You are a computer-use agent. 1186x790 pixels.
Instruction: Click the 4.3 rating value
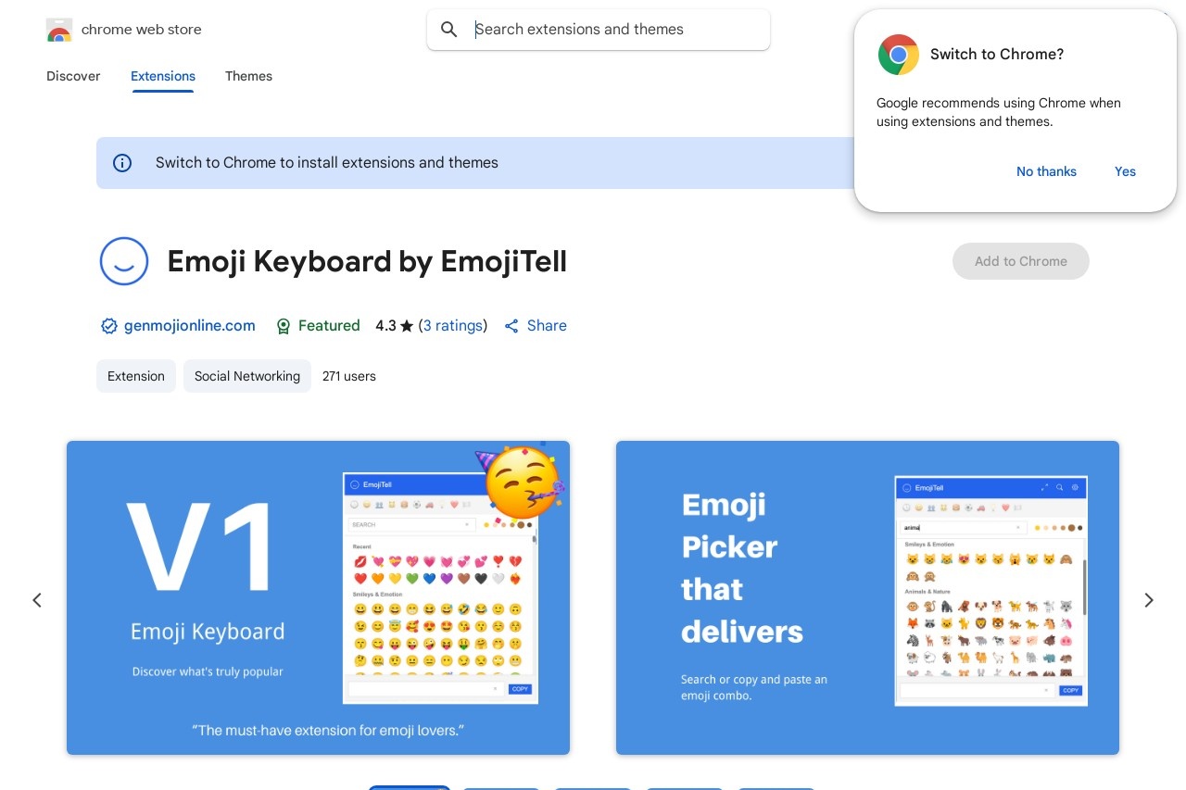click(x=385, y=326)
